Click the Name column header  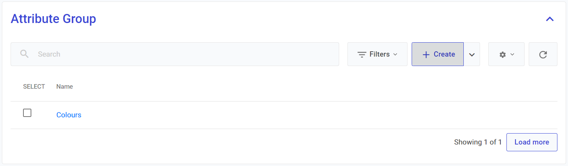coord(65,86)
